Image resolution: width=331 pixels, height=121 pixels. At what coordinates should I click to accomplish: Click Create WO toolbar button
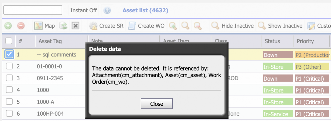[146, 26]
